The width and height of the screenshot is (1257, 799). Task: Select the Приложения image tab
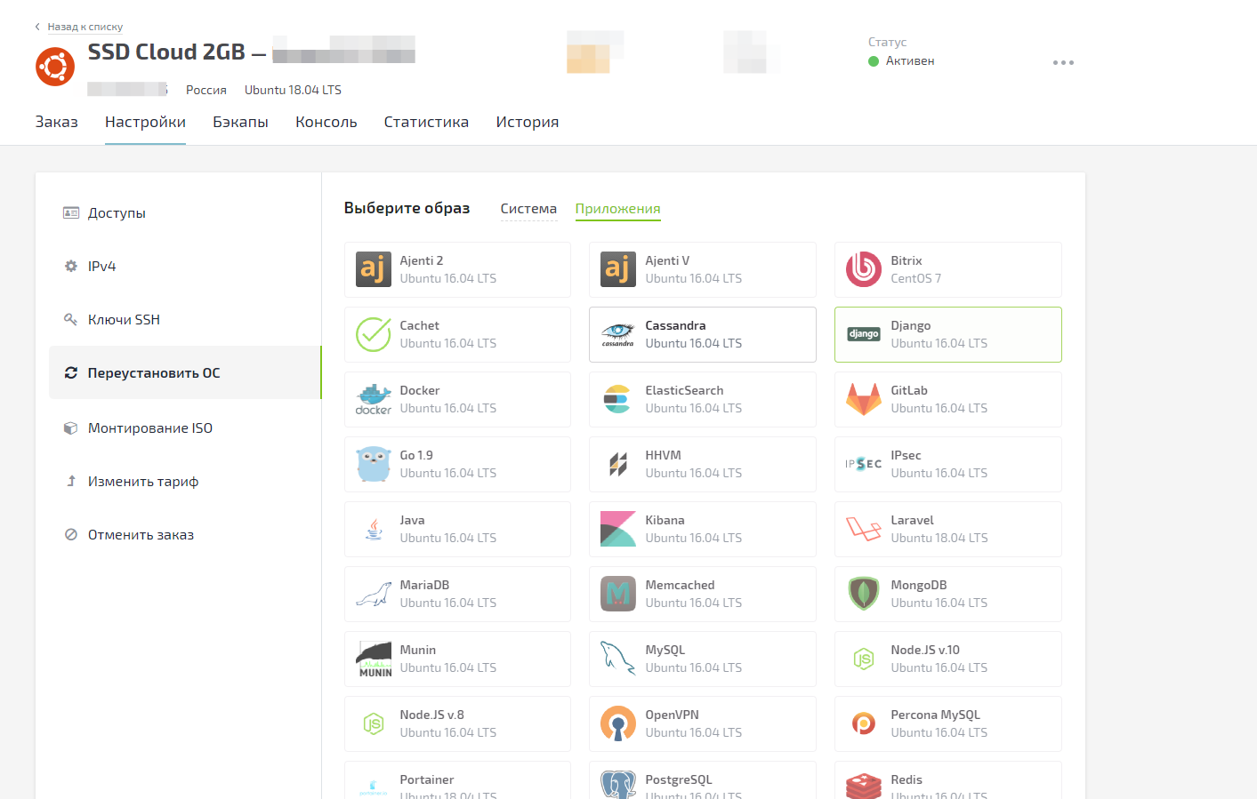[618, 209]
